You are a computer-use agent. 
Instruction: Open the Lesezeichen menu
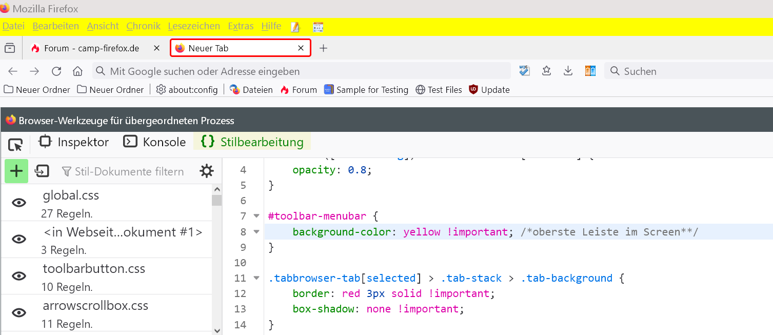[x=194, y=26]
